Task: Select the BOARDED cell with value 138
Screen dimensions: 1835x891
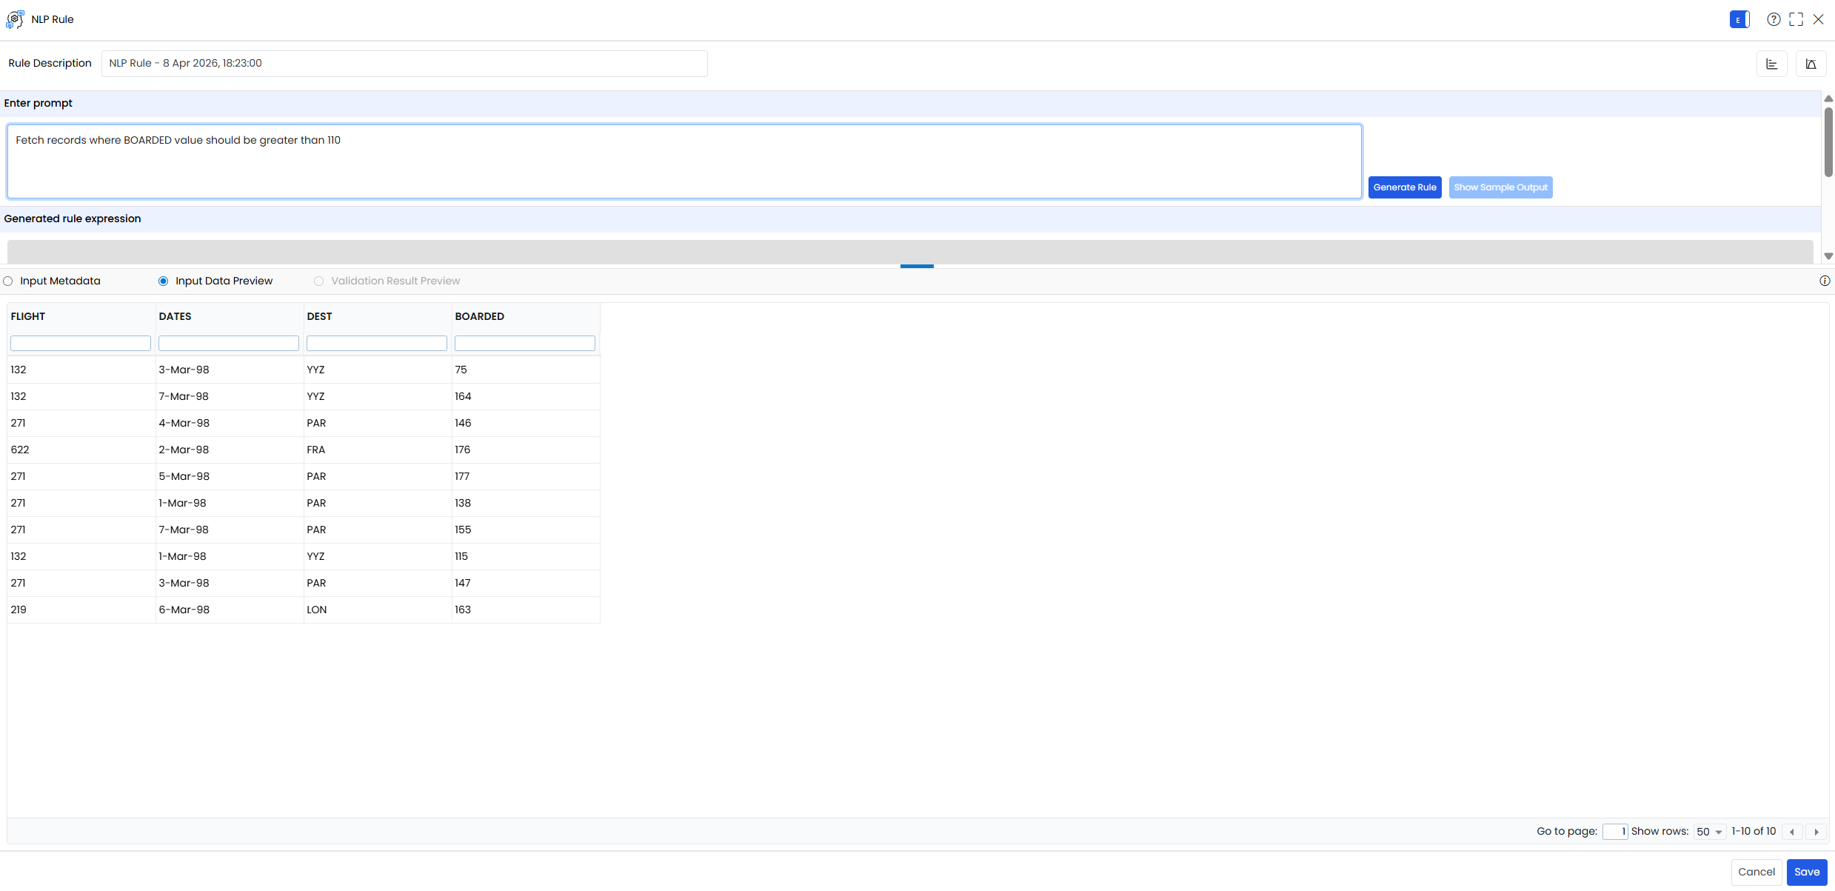Action: click(x=526, y=503)
